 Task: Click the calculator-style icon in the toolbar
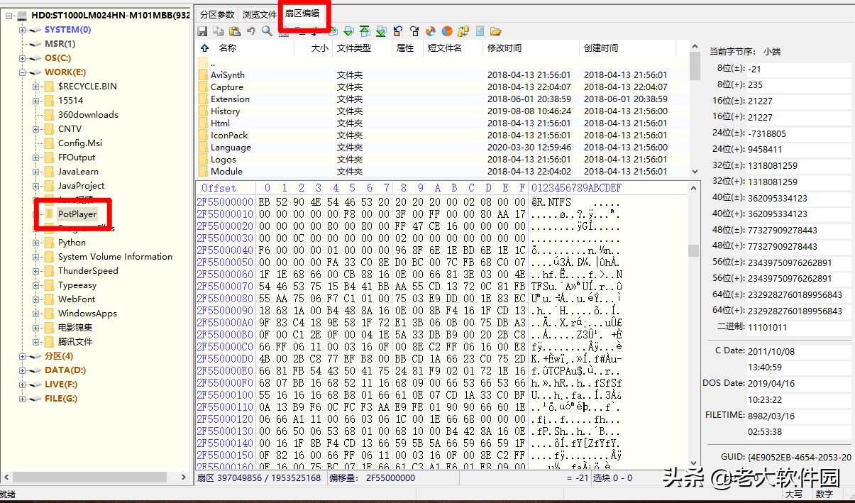[x=480, y=31]
